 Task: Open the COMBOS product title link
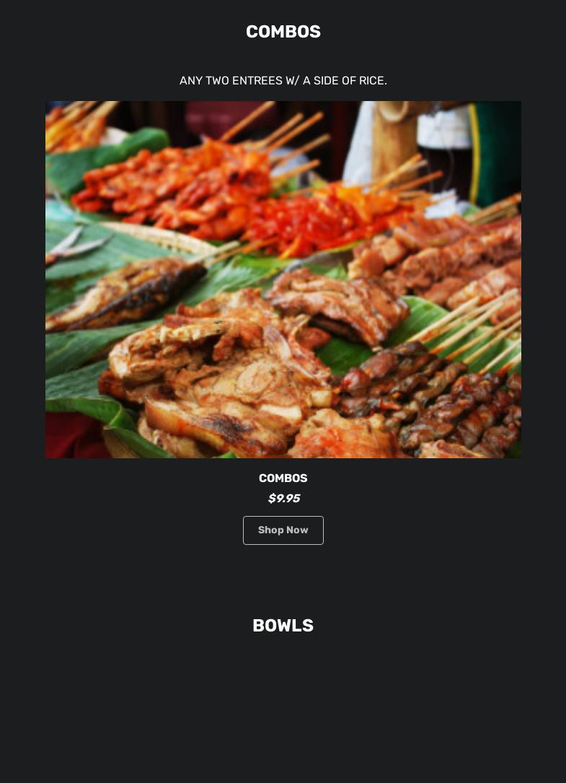(x=283, y=478)
